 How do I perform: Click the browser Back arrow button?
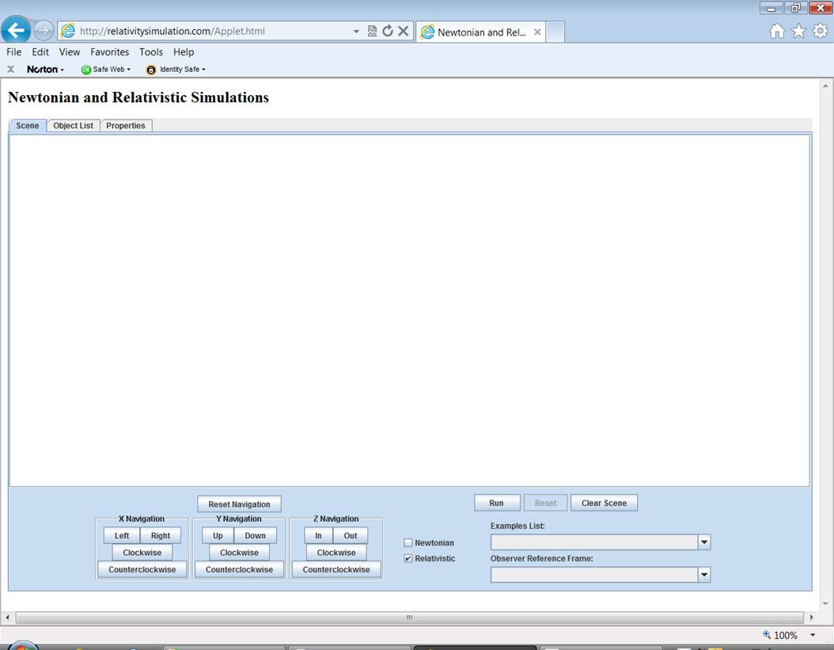(x=17, y=31)
